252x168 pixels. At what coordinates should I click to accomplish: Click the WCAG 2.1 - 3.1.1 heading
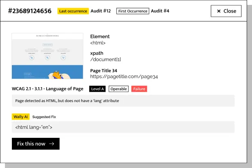47,89
